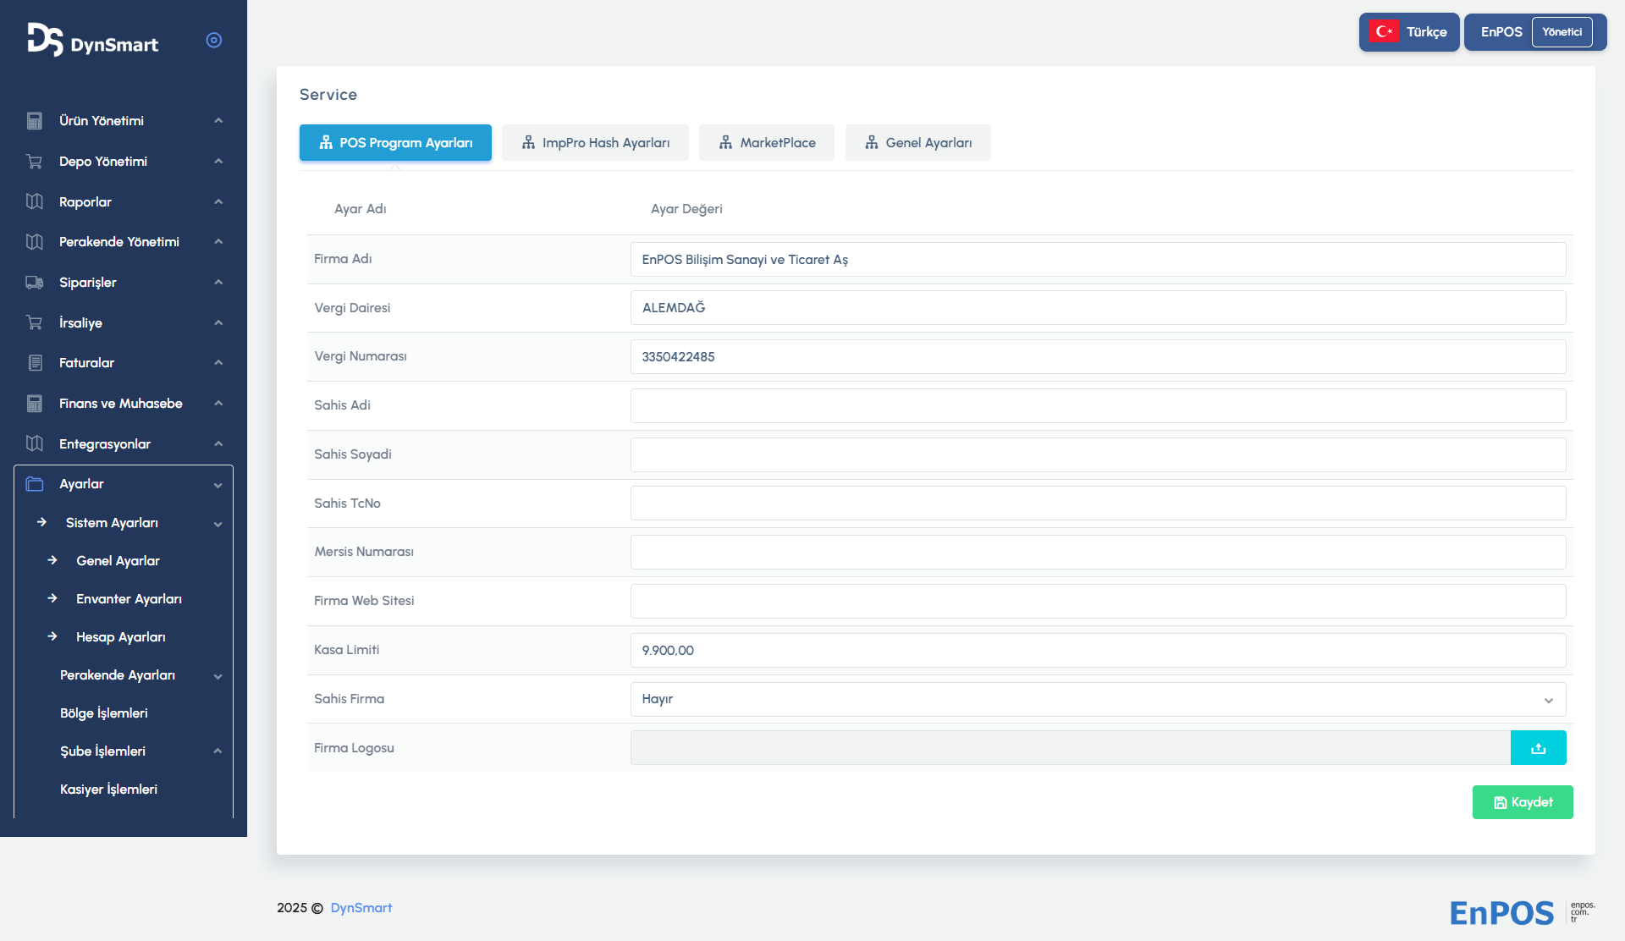1625x941 pixels.
Task: Click the Faturalar document icon
Action: point(35,363)
